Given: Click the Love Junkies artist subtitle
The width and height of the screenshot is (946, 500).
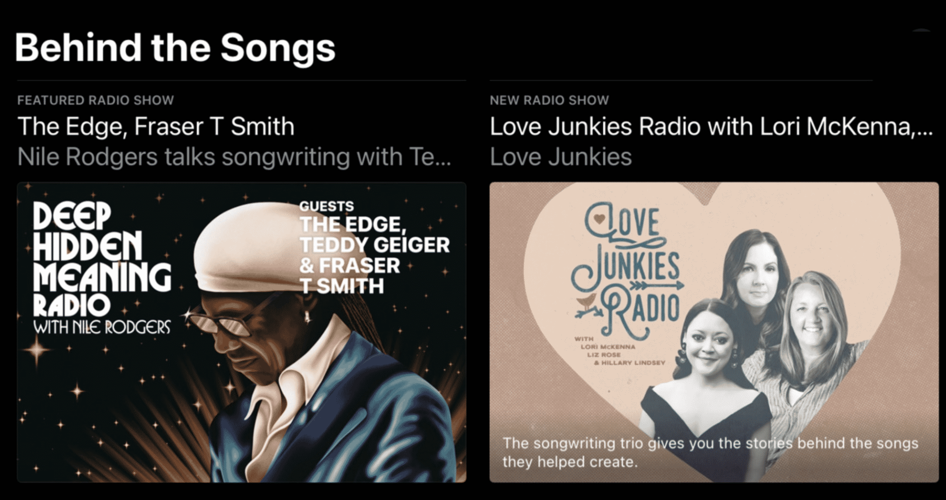Looking at the screenshot, I should tap(561, 157).
